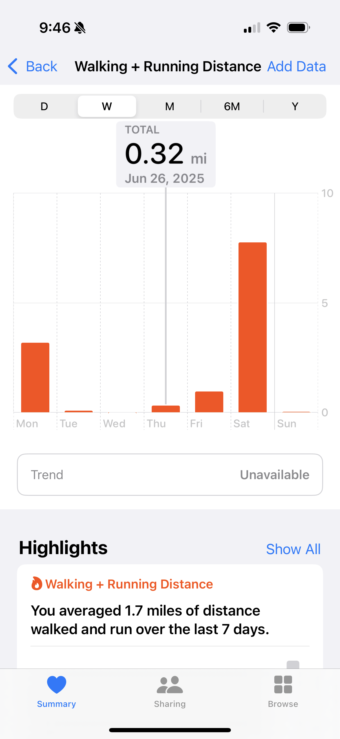Select the W week range segment
The height and width of the screenshot is (739, 340).
pos(107,107)
